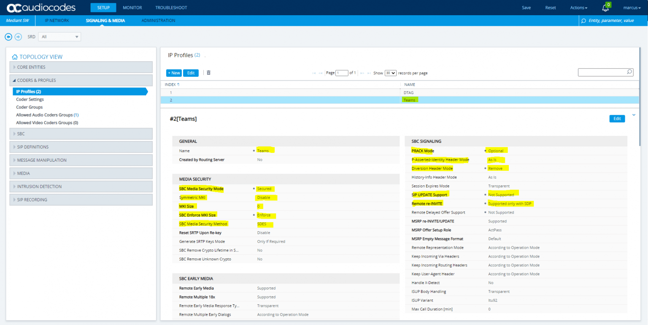Viewport: 648px width, 325px height.
Task: Sort the table by INDEX column
Action: (x=171, y=84)
